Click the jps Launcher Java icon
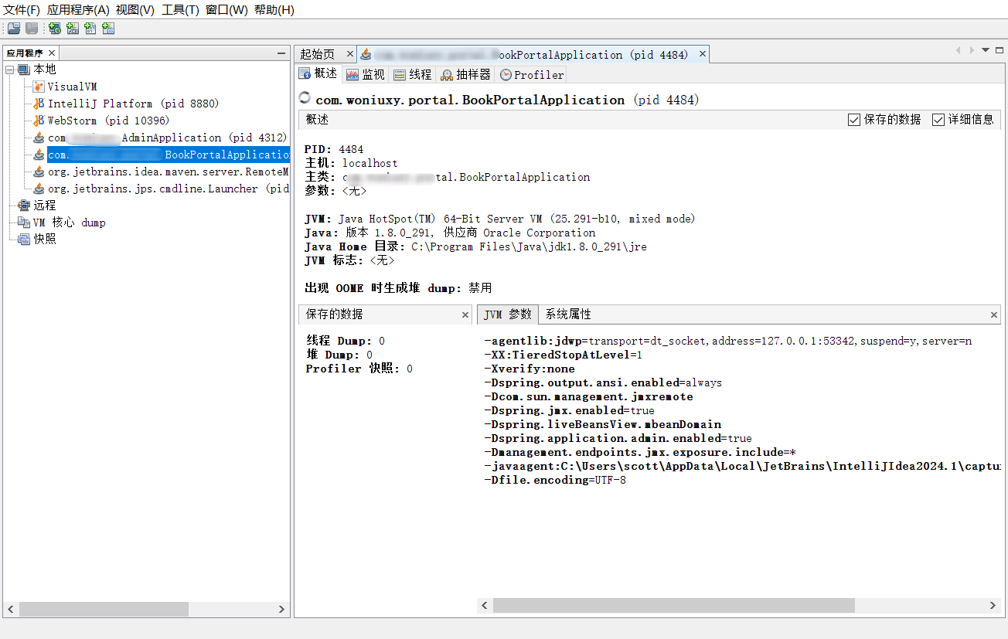This screenshot has height=639, width=1008. (39, 189)
